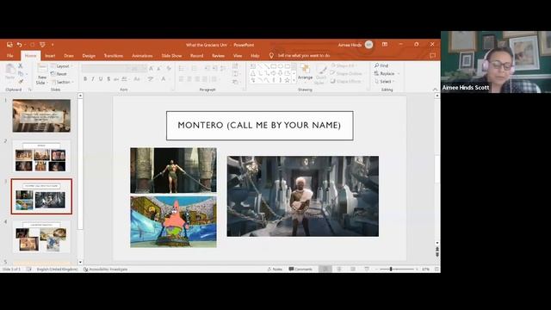Screen dimensions: 551x310
Task: Click the Text Highlight Color swatch
Action: point(151,79)
